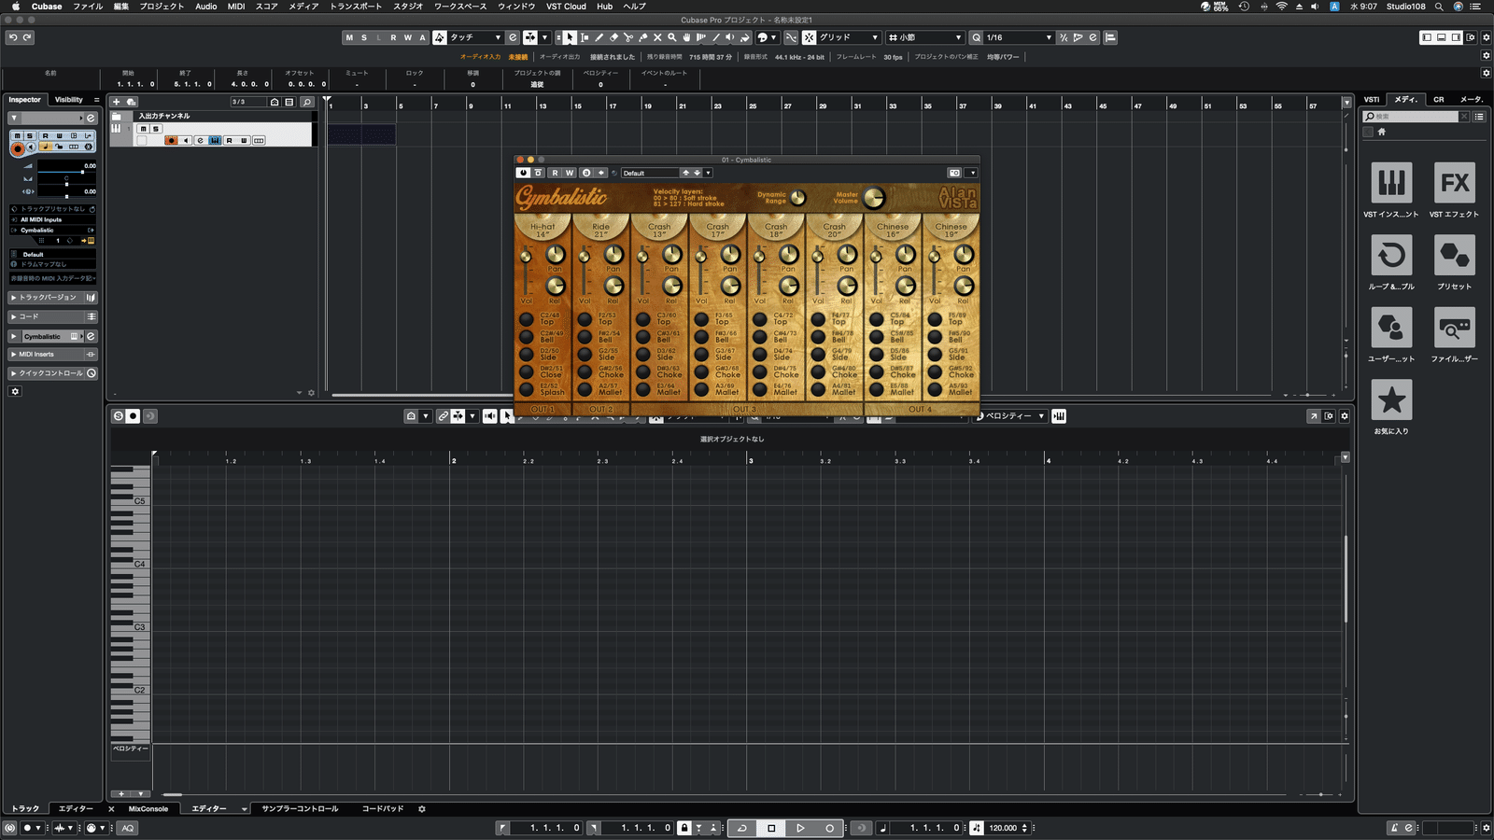Select the Zoom magnifier tool
1494x840 pixels.
click(x=672, y=37)
